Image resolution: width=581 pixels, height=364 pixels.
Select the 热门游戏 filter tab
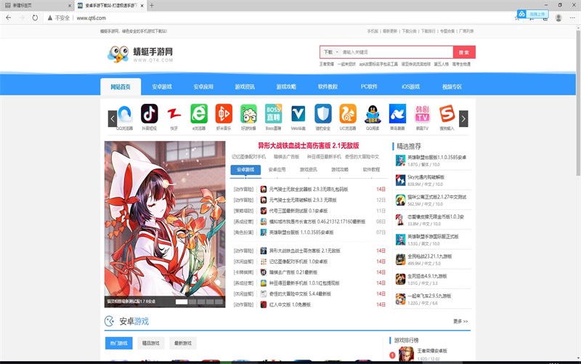pyautogui.click(x=118, y=343)
